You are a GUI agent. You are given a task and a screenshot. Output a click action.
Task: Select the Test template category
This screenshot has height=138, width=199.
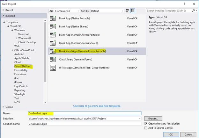[x=17, y=98]
